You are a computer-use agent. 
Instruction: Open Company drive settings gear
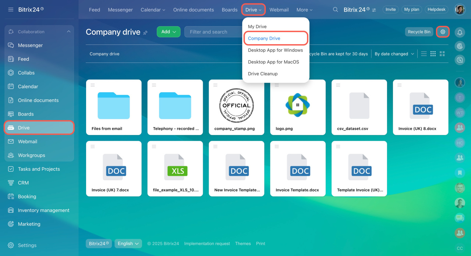click(x=443, y=32)
